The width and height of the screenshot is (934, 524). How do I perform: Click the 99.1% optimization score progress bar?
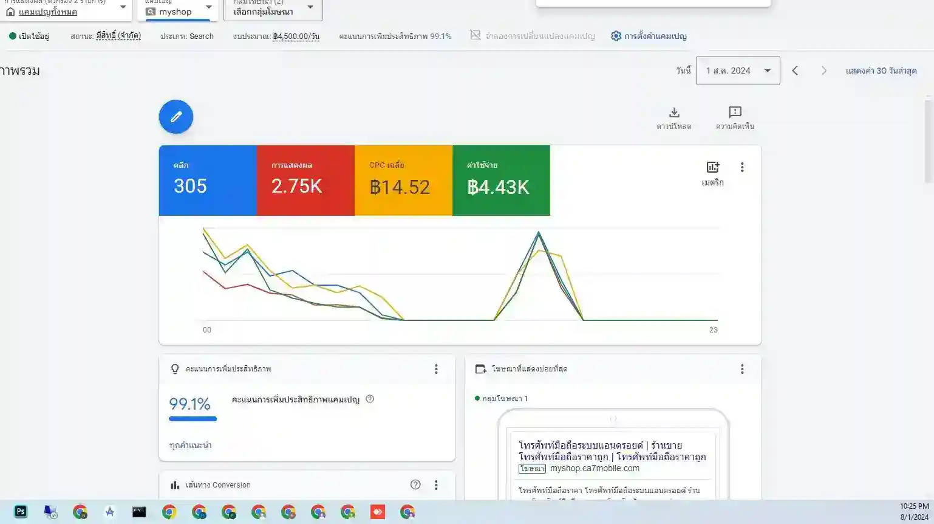click(192, 419)
